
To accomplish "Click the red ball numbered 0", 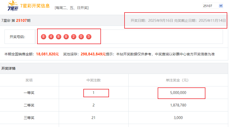I will click(x=81, y=37).
